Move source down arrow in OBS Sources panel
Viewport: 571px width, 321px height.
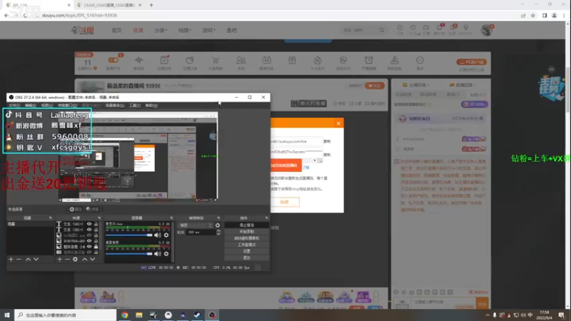93,259
